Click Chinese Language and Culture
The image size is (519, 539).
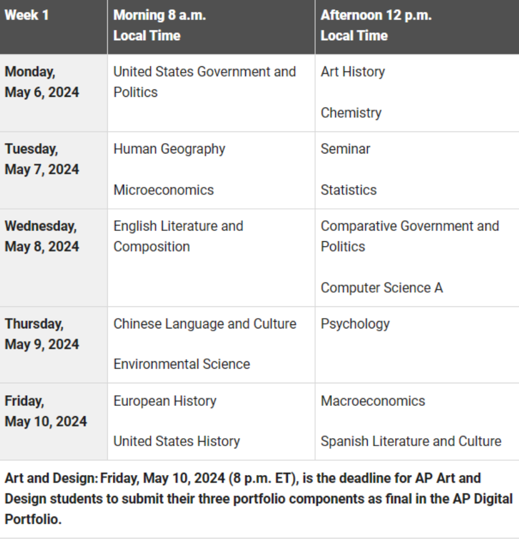click(x=205, y=324)
